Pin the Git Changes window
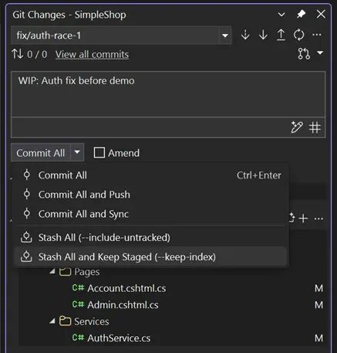 point(301,14)
